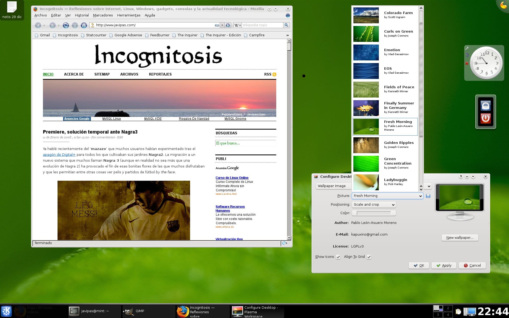Click the RSS icon in the address bar

217,25
